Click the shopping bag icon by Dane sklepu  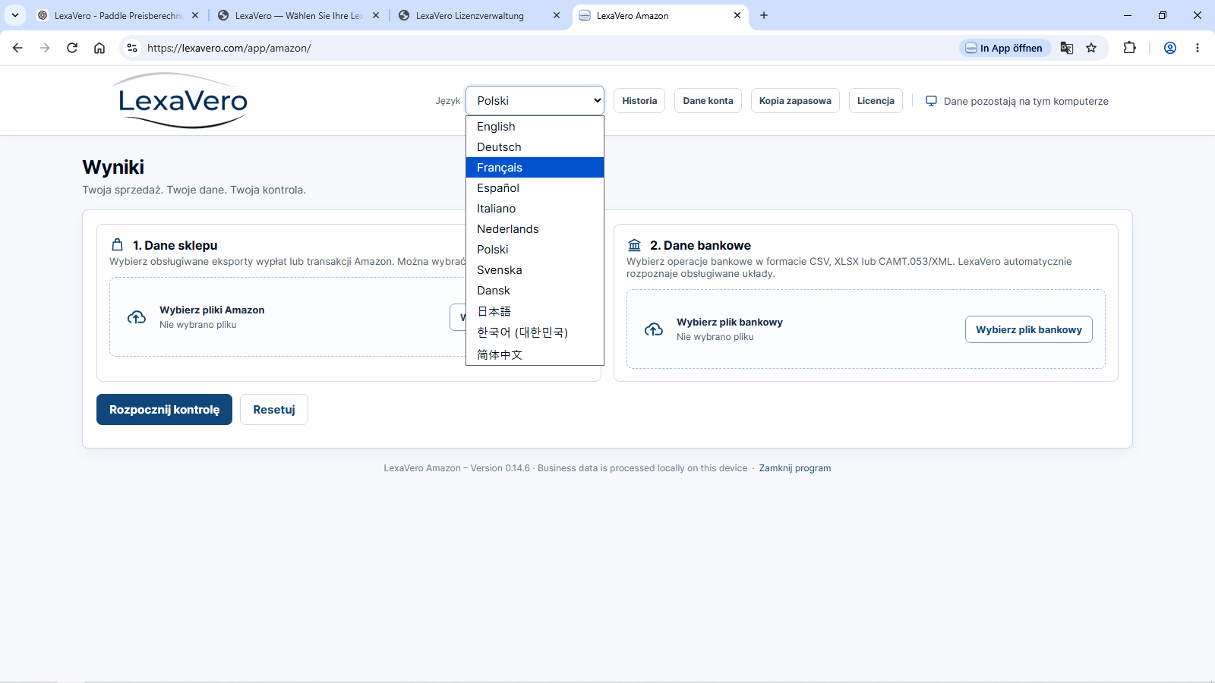pyautogui.click(x=117, y=244)
